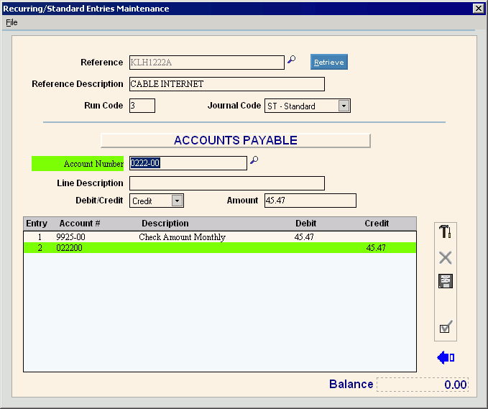Image resolution: width=488 pixels, height=409 pixels.
Task: Focus the Account Number input field
Action: 188,163
